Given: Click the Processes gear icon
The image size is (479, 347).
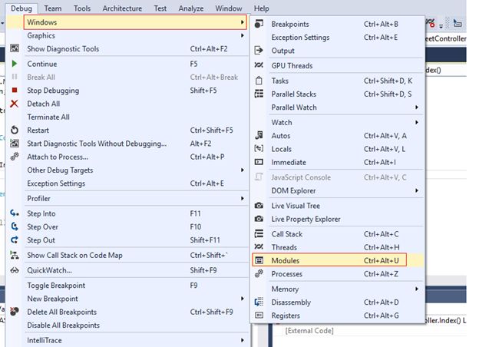Looking at the screenshot, I should (x=259, y=274).
